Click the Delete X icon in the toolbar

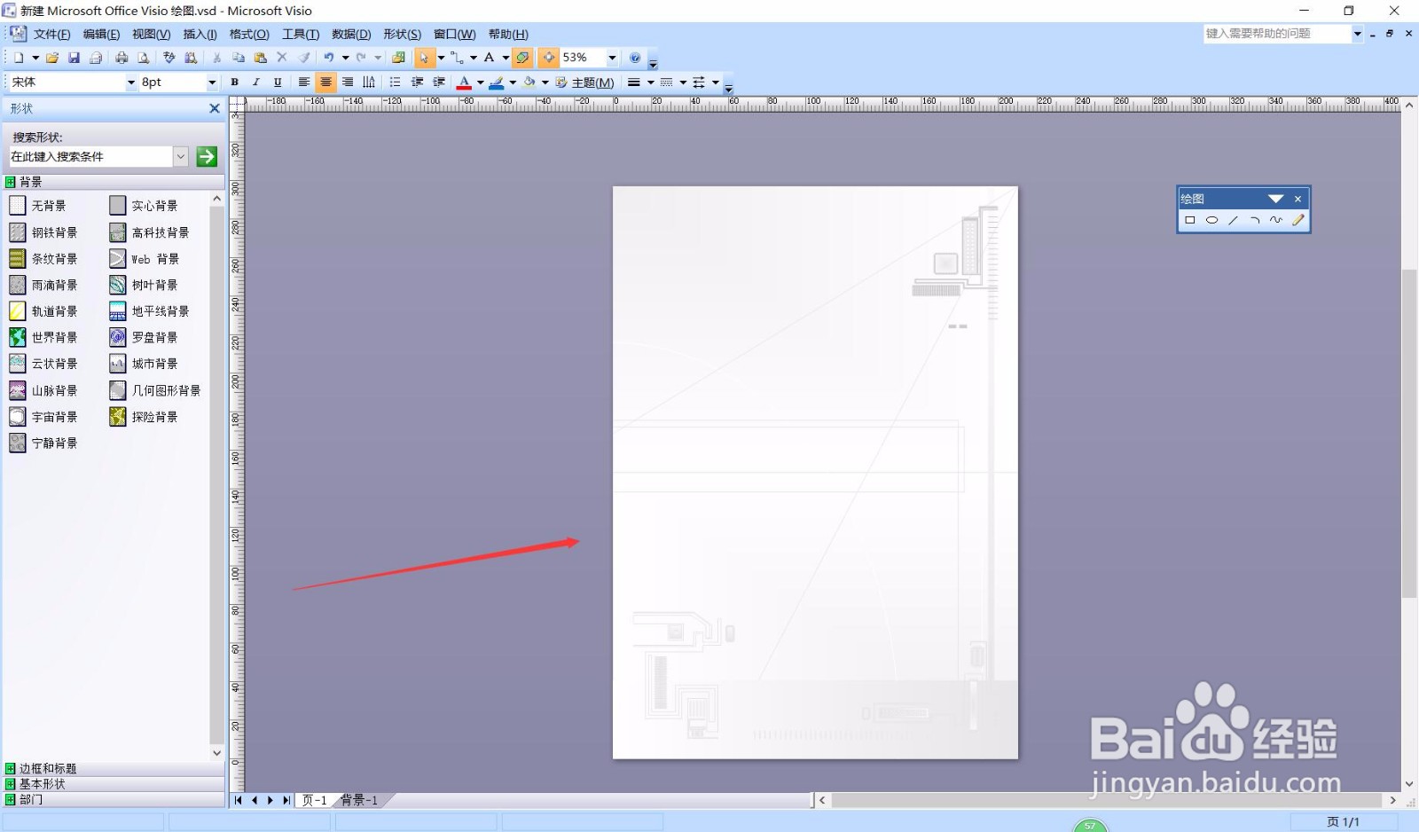tap(282, 58)
